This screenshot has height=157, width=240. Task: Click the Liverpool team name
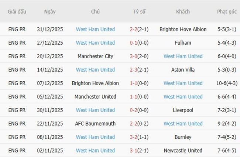183,110
